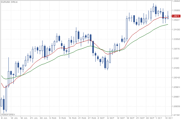Click the 10 OCT date label
This screenshot has height=120, width=181.
pos(169,118)
